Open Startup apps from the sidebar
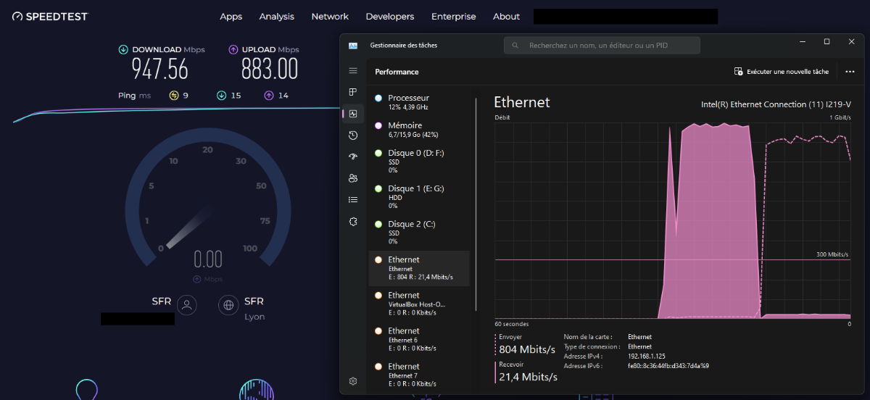This screenshot has height=400, width=870. pyautogui.click(x=353, y=157)
